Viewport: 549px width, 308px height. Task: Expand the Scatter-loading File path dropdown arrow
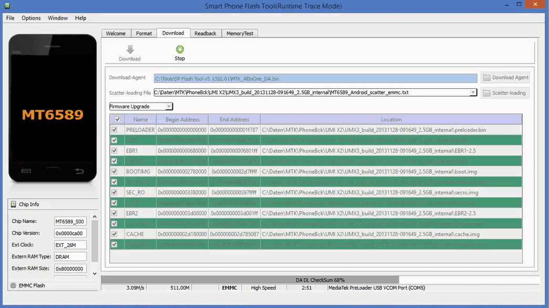(x=473, y=93)
